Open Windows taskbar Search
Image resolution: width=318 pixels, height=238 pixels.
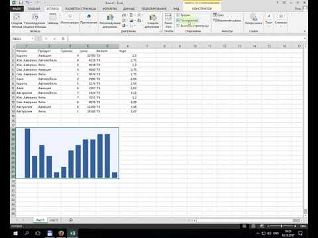pos(27,233)
